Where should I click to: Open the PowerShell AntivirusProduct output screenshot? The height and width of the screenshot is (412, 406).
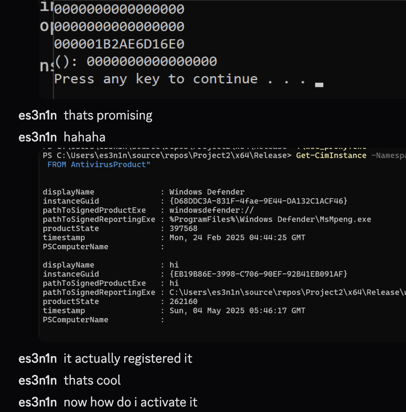pos(223,244)
